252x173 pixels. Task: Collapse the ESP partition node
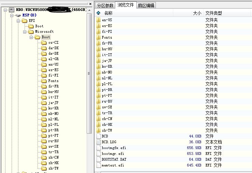[12, 15]
